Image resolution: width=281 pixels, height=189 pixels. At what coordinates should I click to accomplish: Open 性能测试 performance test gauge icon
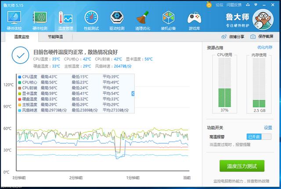click(91, 20)
